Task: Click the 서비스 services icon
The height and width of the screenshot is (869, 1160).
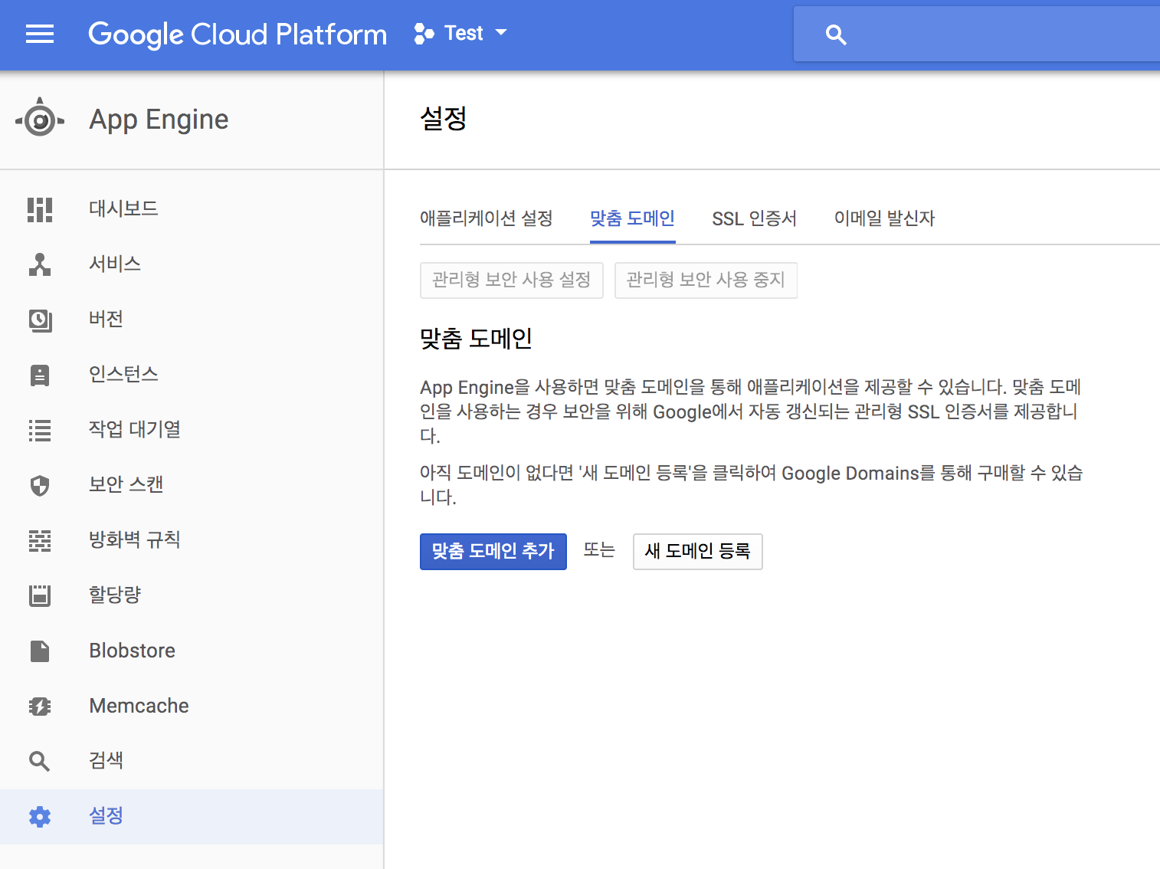Action: coord(40,264)
